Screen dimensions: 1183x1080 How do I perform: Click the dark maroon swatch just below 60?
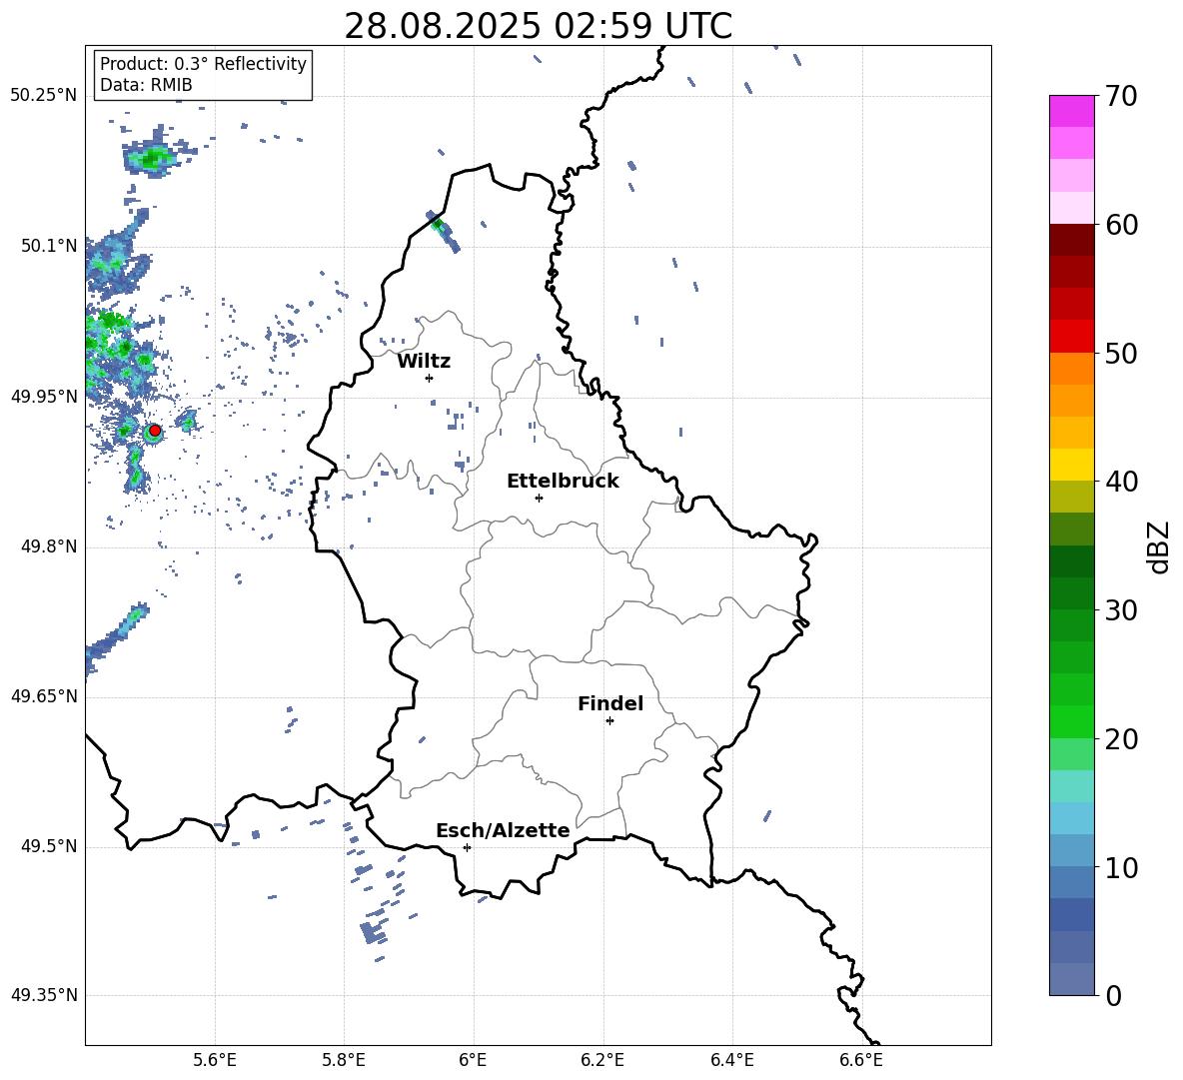pos(1071,240)
